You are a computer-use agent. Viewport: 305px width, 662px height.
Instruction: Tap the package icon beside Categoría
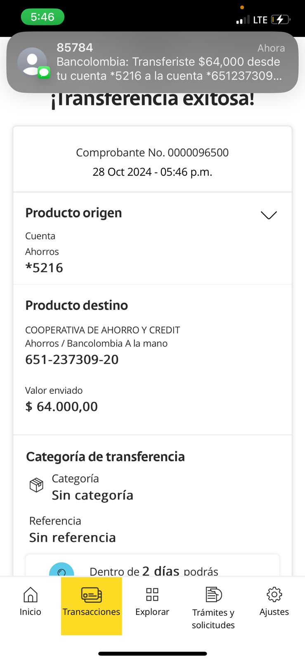tap(36, 485)
